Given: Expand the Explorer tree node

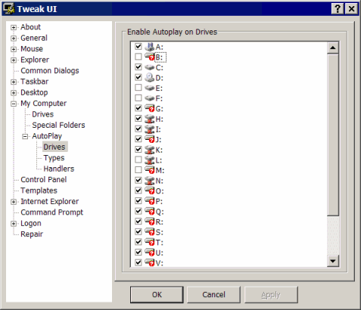Looking at the screenshot, I should [14, 60].
